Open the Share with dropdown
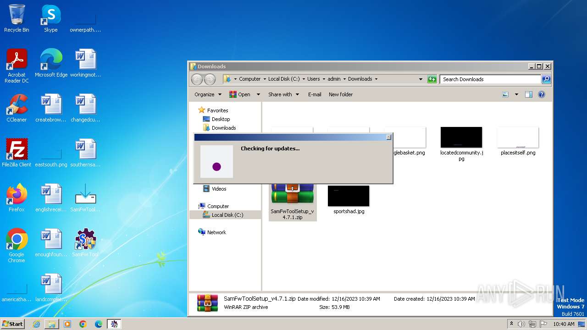Viewport: 587px width, 330px height. point(283,94)
